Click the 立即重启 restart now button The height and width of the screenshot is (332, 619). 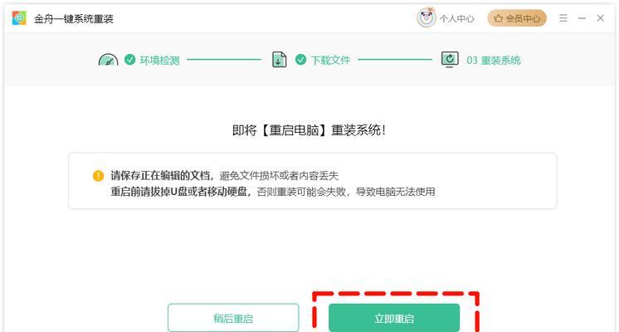coord(394,318)
